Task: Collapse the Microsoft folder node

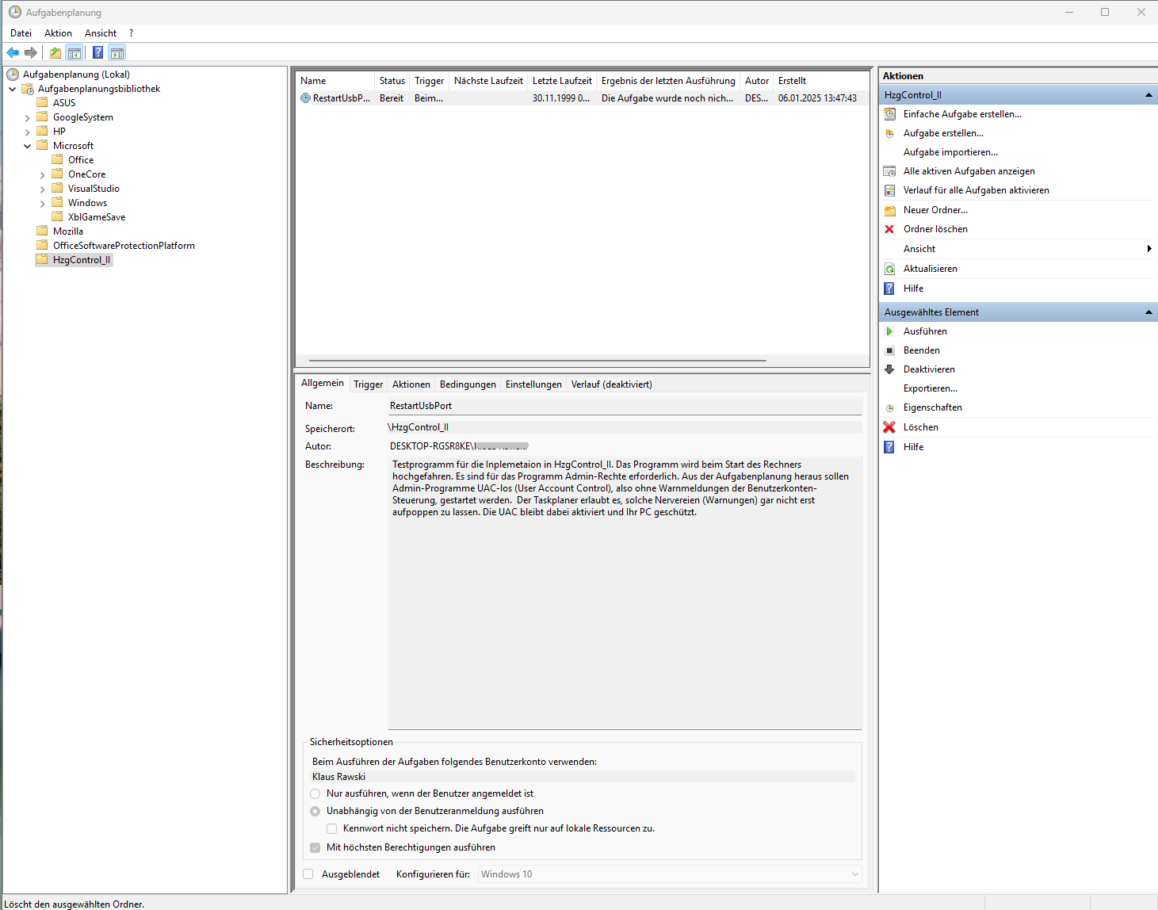Action: [x=28, y=146]
